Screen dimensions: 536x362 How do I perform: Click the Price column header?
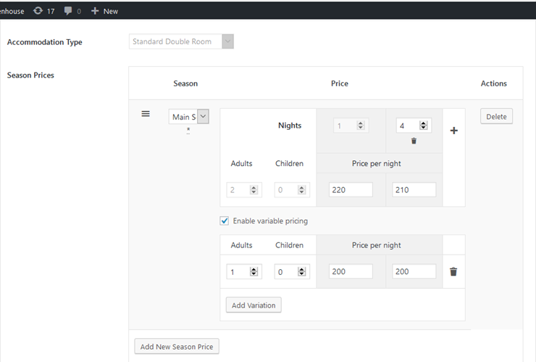tap(340, 83)
